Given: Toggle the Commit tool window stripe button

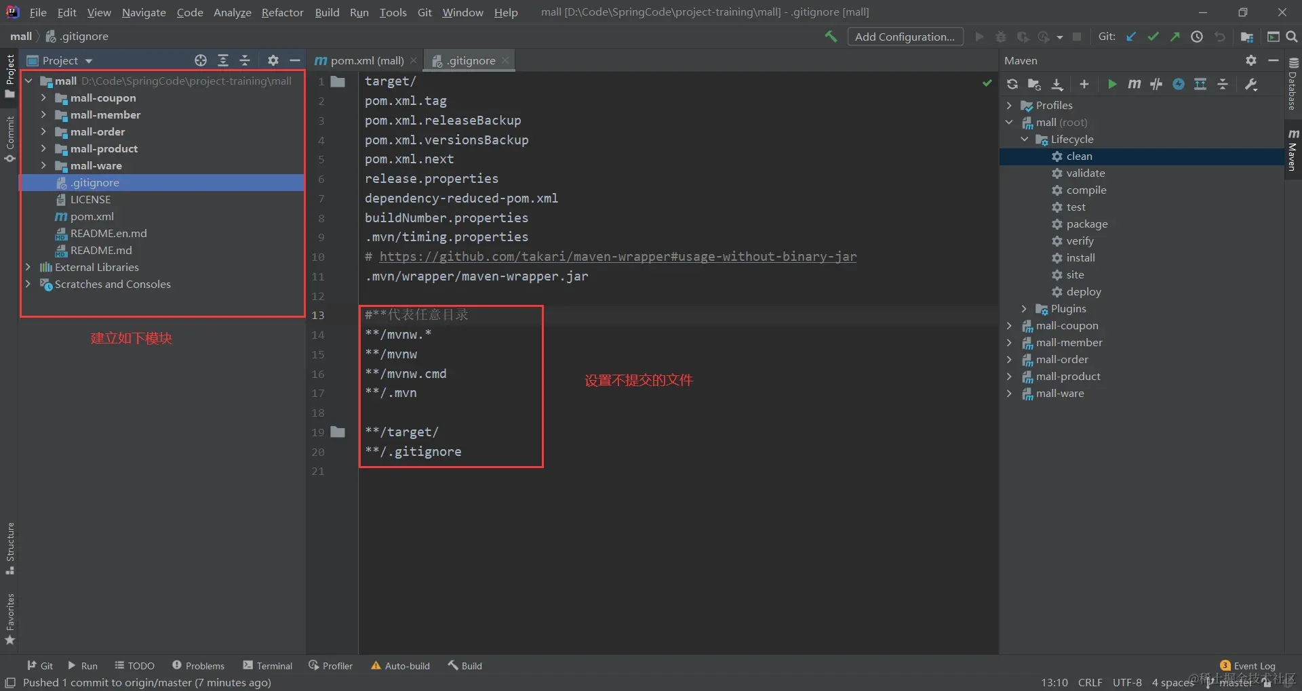Looking at the screenshot, I should pos(9,139).
